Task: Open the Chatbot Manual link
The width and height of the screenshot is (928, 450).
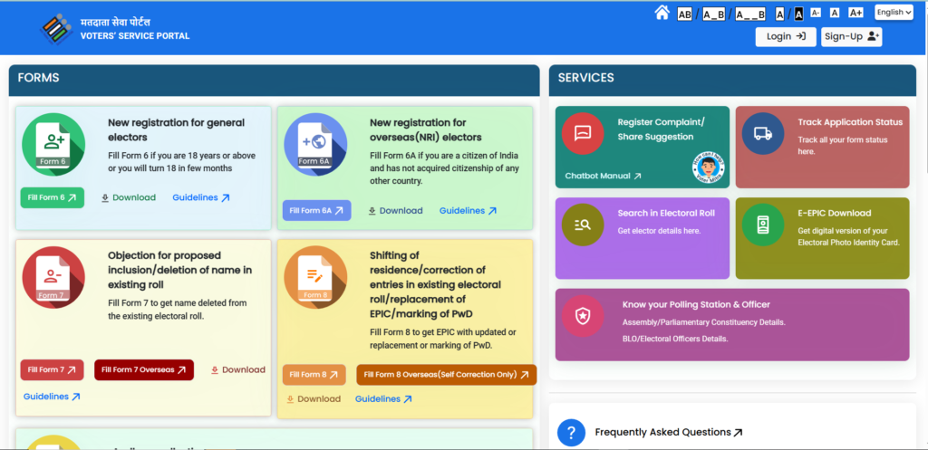Action: point(603,177)
